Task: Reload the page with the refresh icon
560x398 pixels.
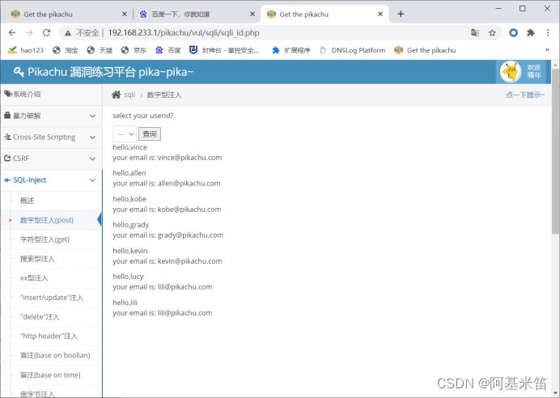Action: tap(46, 33)
